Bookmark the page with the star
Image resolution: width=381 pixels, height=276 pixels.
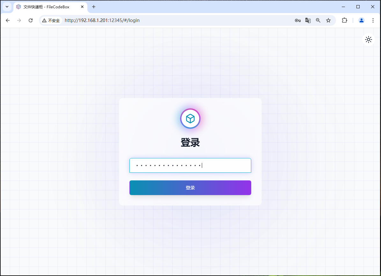click(328, 20)
